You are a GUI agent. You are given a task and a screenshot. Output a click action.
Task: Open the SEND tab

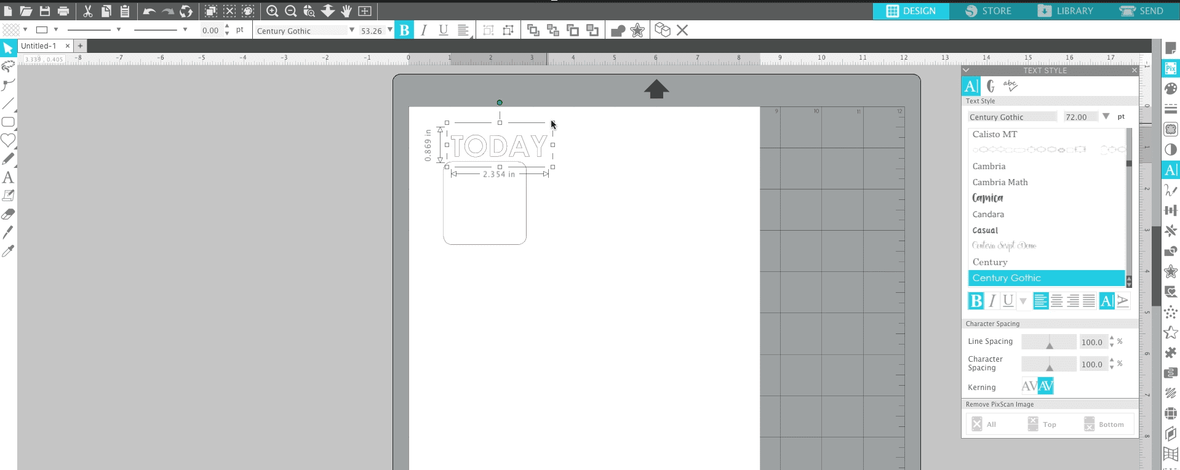click(1142, 11)
